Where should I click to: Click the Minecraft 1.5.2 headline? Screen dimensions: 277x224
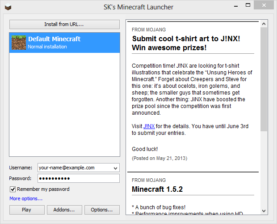click(157, 189)
